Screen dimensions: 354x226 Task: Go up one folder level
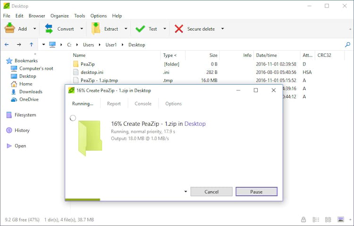pos(31,45)
